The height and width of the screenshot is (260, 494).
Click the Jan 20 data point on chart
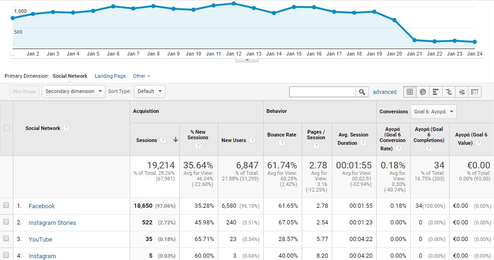[394, 20]
